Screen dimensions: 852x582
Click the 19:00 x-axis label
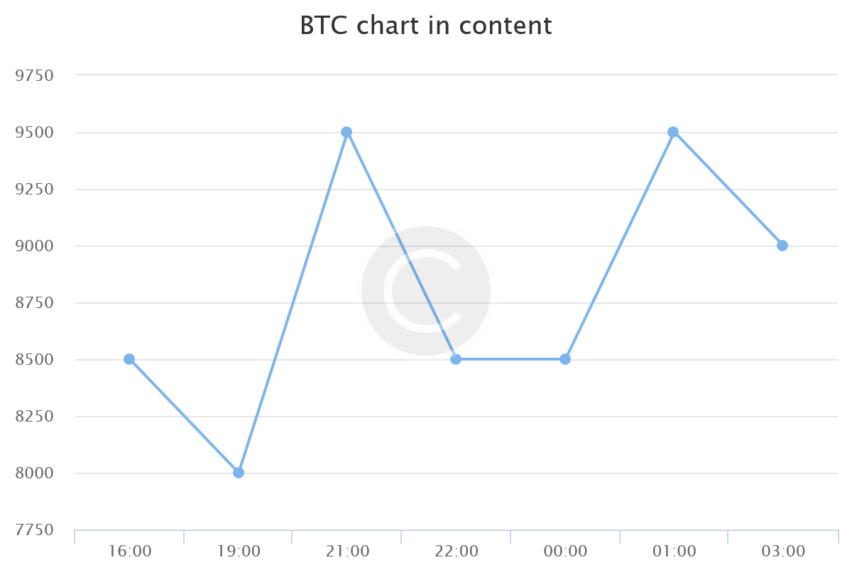239,551
